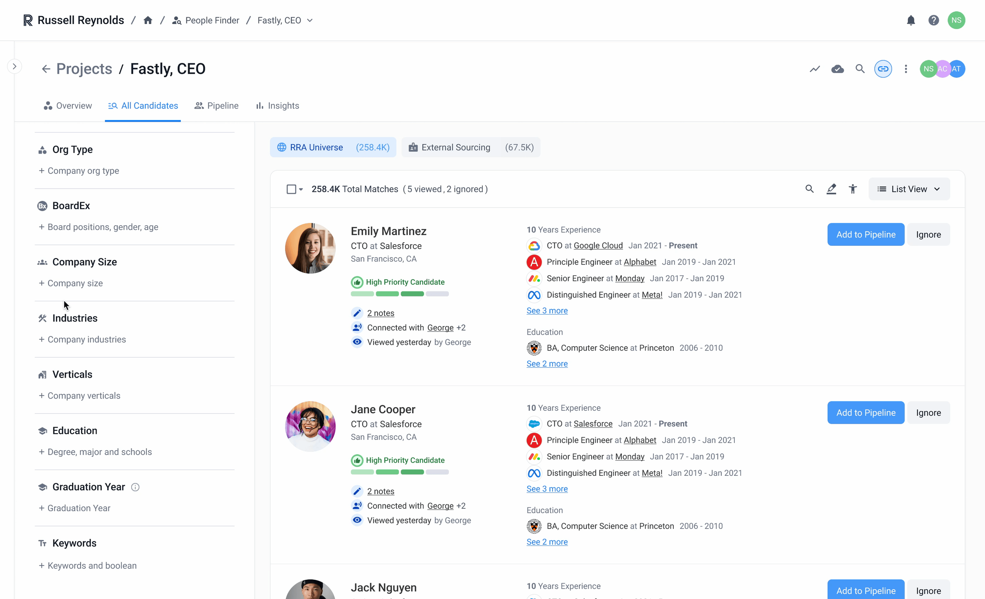Viewport: 985px width, 599px height.
Task: Click Emily Martinez's viewed eye icon
Action: coord(357,342)
